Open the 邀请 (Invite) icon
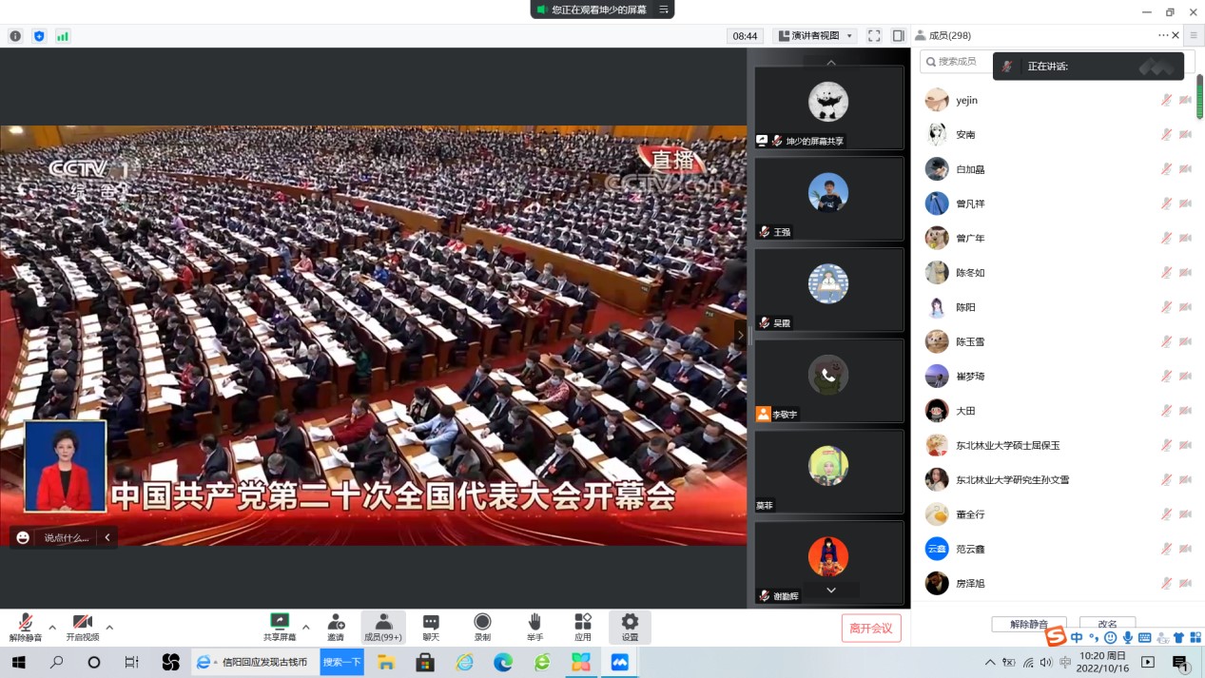 coord(336,627)
